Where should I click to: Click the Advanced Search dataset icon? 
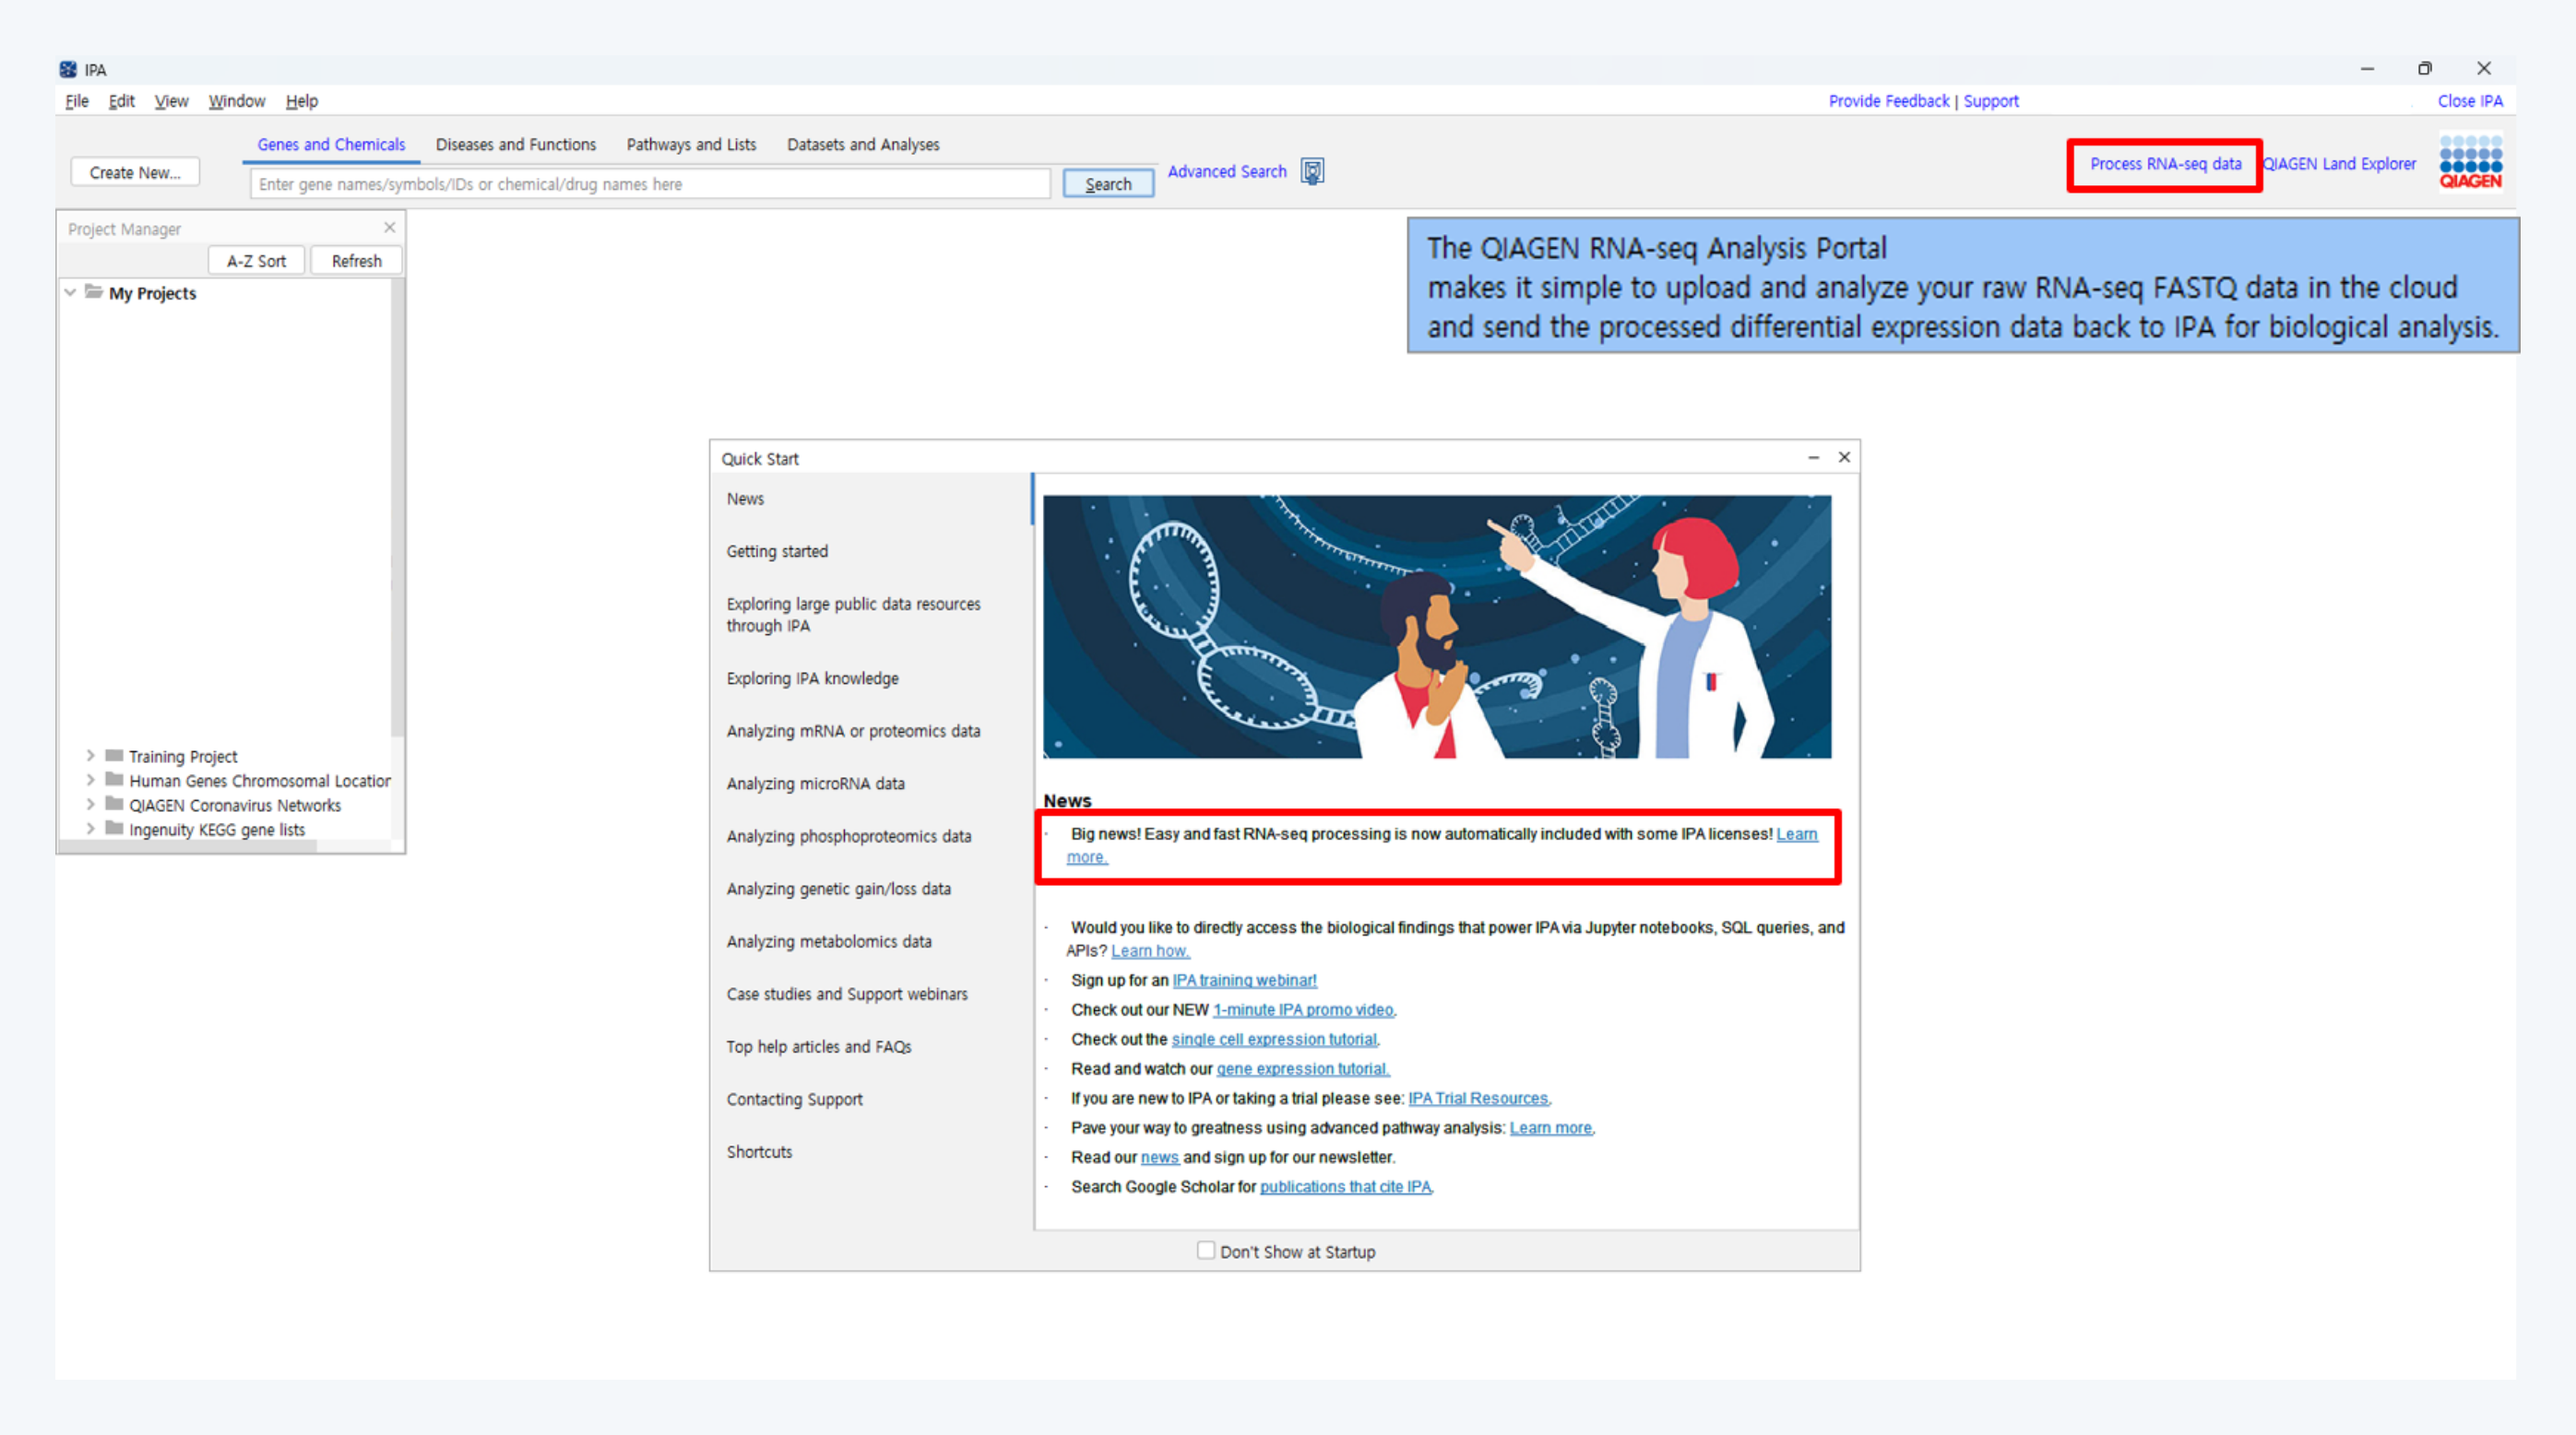tap(1312, 171)
